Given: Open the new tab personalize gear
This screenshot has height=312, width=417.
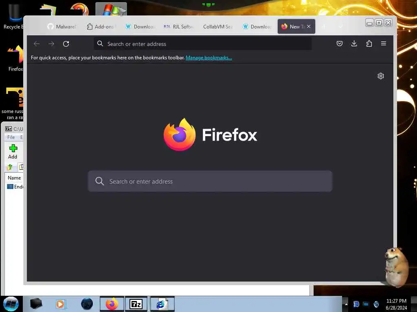Looking at the screenshot, I should pyautogui.click(x=381, y=76).
